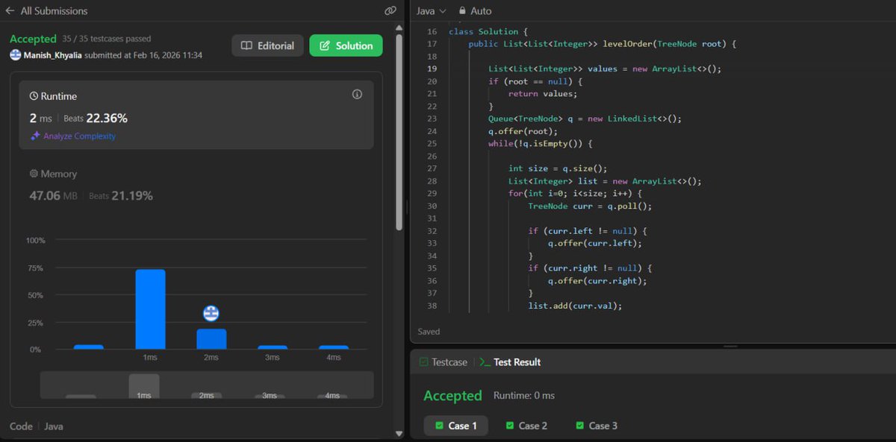Click the green Solution button

(346, 45)
